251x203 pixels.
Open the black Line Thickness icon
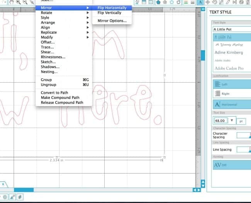click(193, 2)
